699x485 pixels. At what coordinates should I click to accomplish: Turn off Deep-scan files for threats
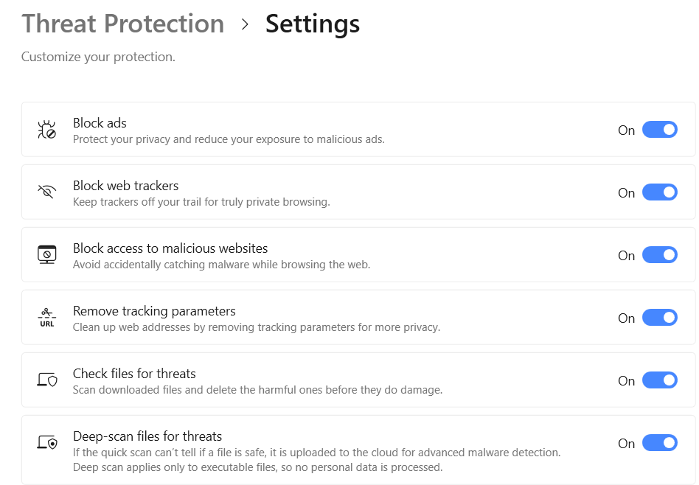(x=659, y=443)
